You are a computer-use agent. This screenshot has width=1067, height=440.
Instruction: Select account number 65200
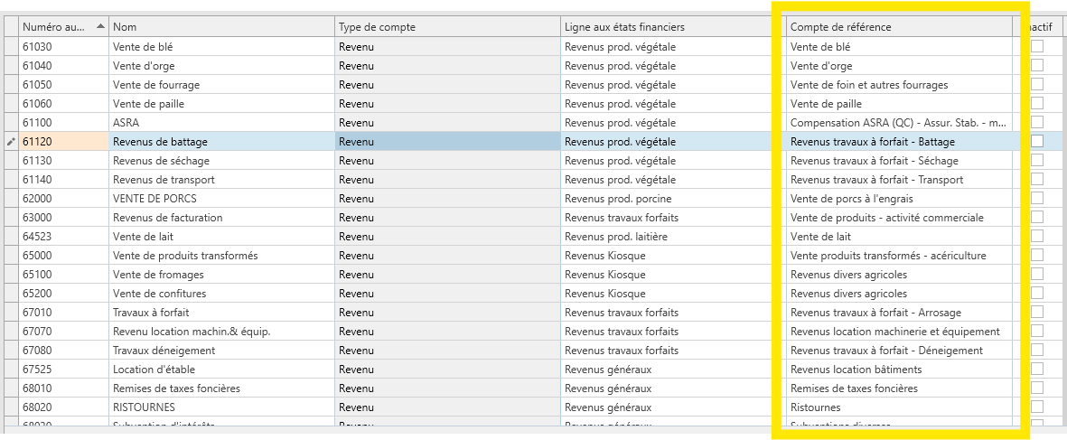pyautogui.click(x=63, y=294)
